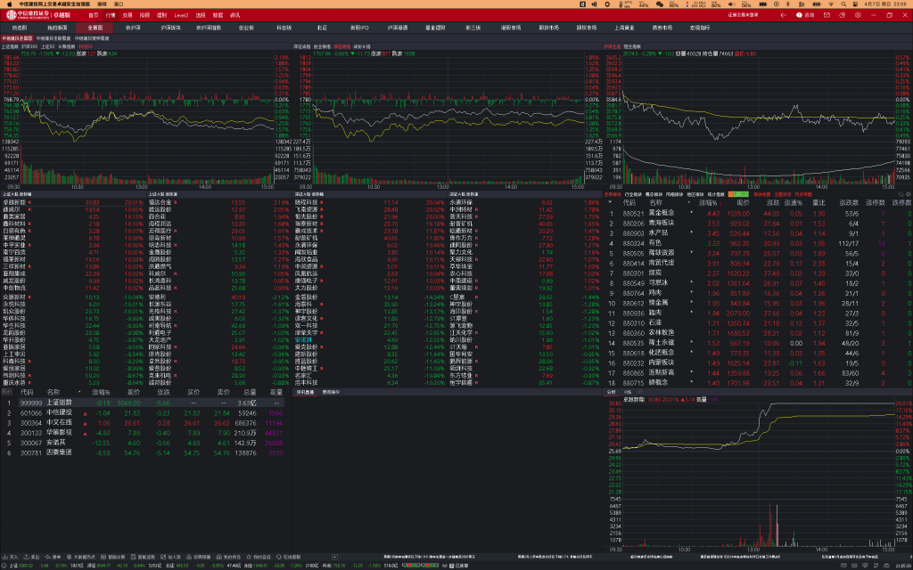The image size is (913, 570).
Task: Click the 中信建投全景图 button
Action: (17, 39)
